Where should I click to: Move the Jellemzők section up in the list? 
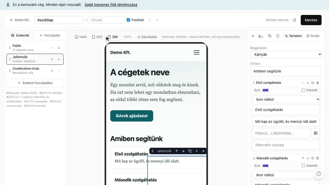point(52,59)
